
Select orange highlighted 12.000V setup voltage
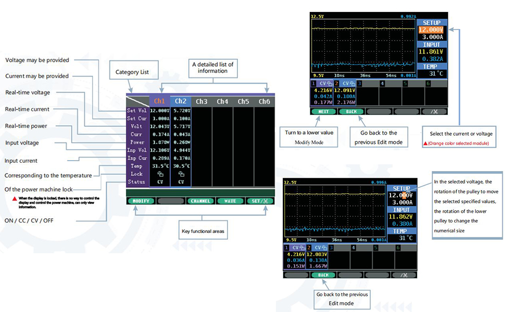(x=431, y=30)
